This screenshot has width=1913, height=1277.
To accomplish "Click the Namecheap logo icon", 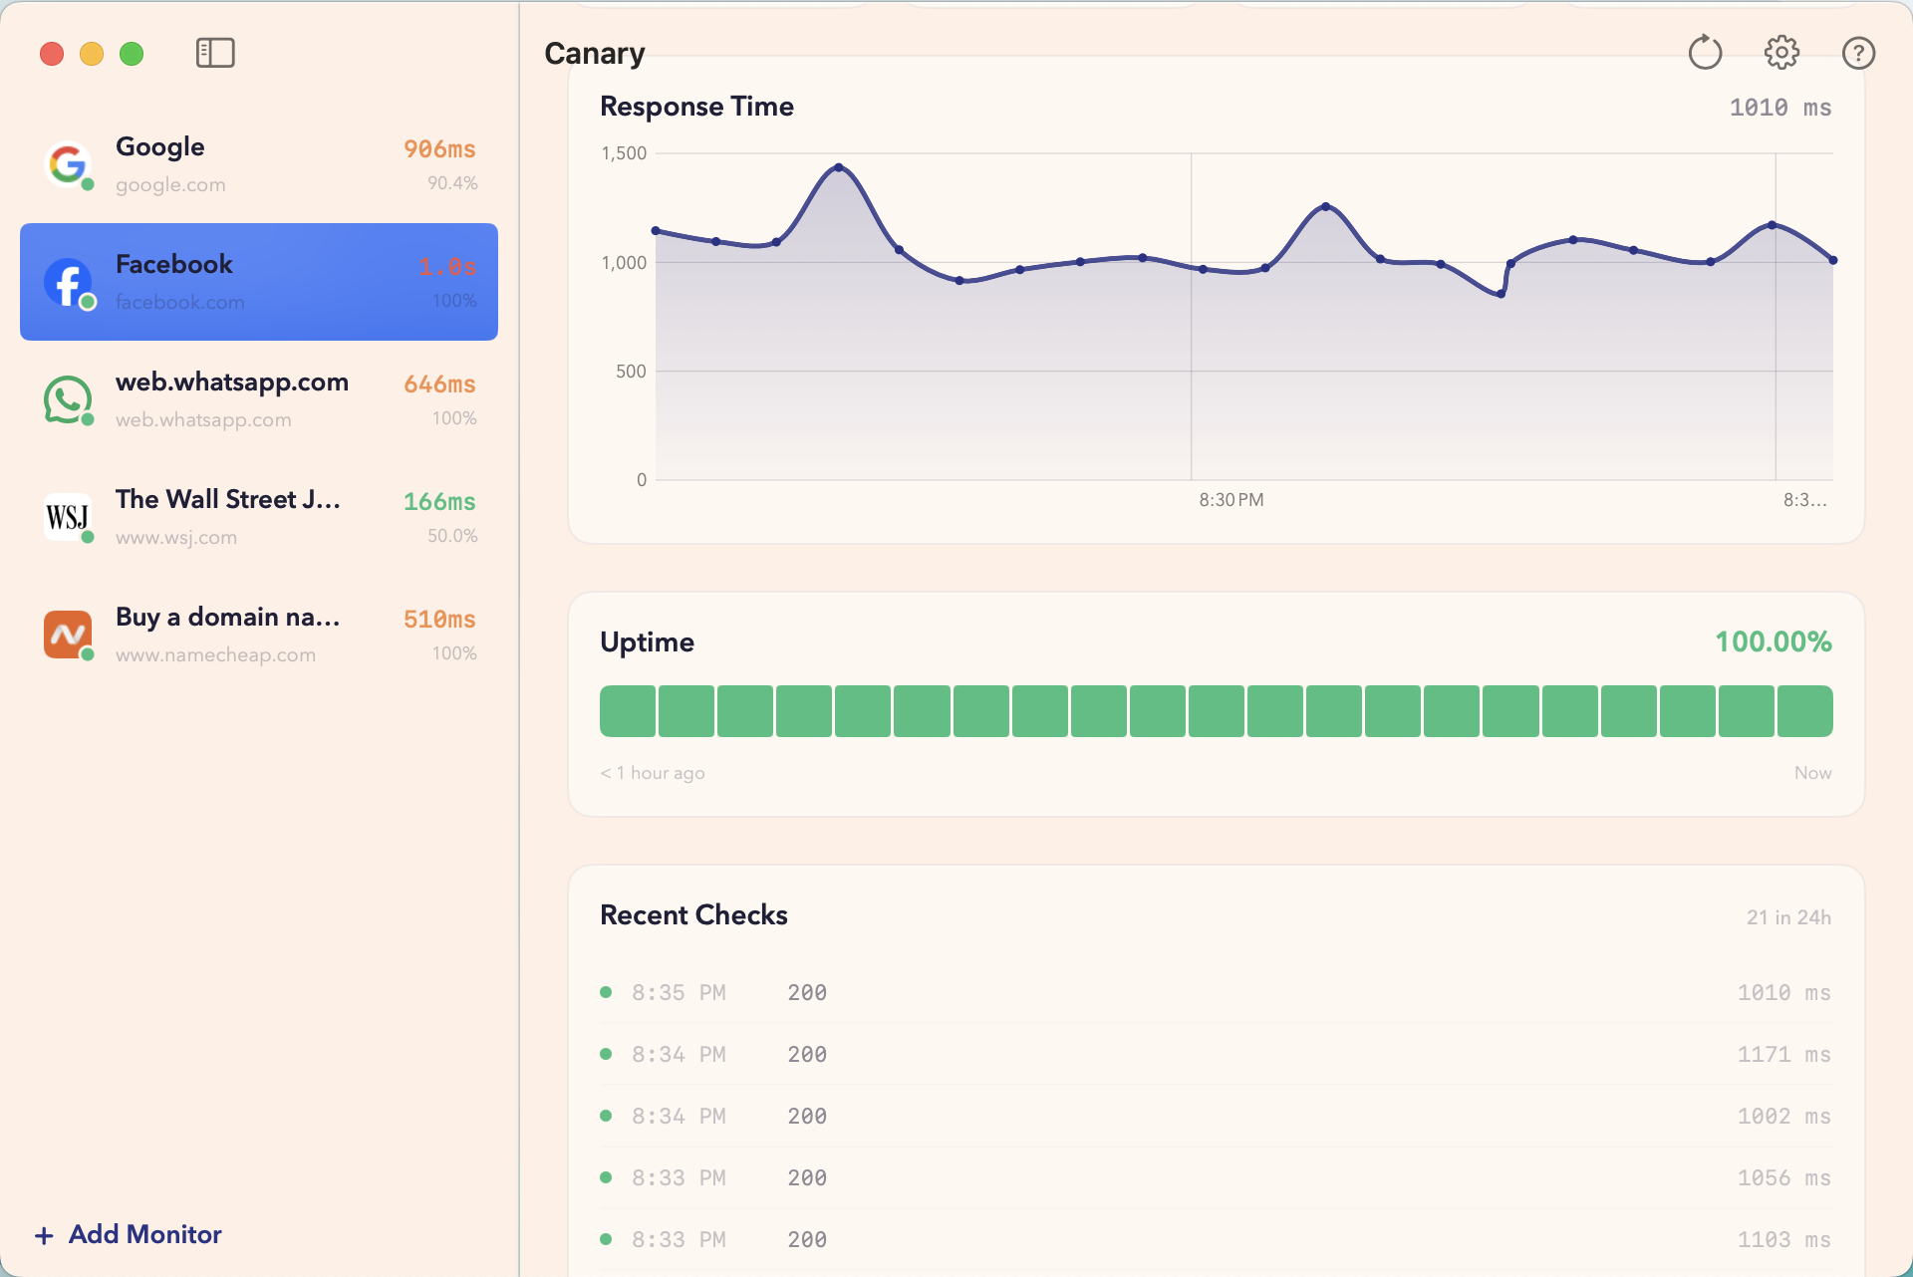I will 67,635.
